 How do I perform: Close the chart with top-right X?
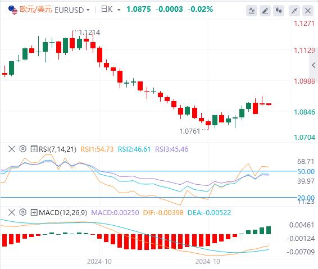click(x=308, y=10)
